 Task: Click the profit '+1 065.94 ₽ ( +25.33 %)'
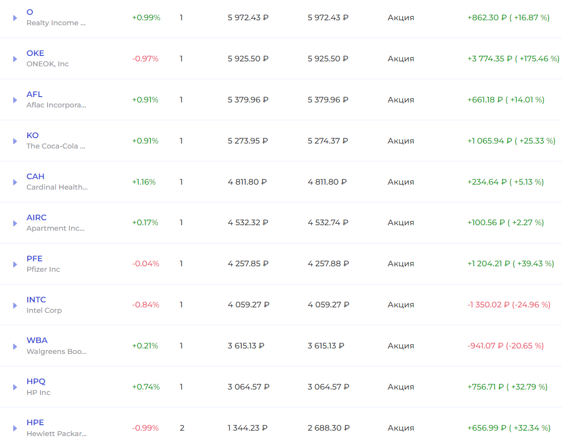(x=511, y=141)
